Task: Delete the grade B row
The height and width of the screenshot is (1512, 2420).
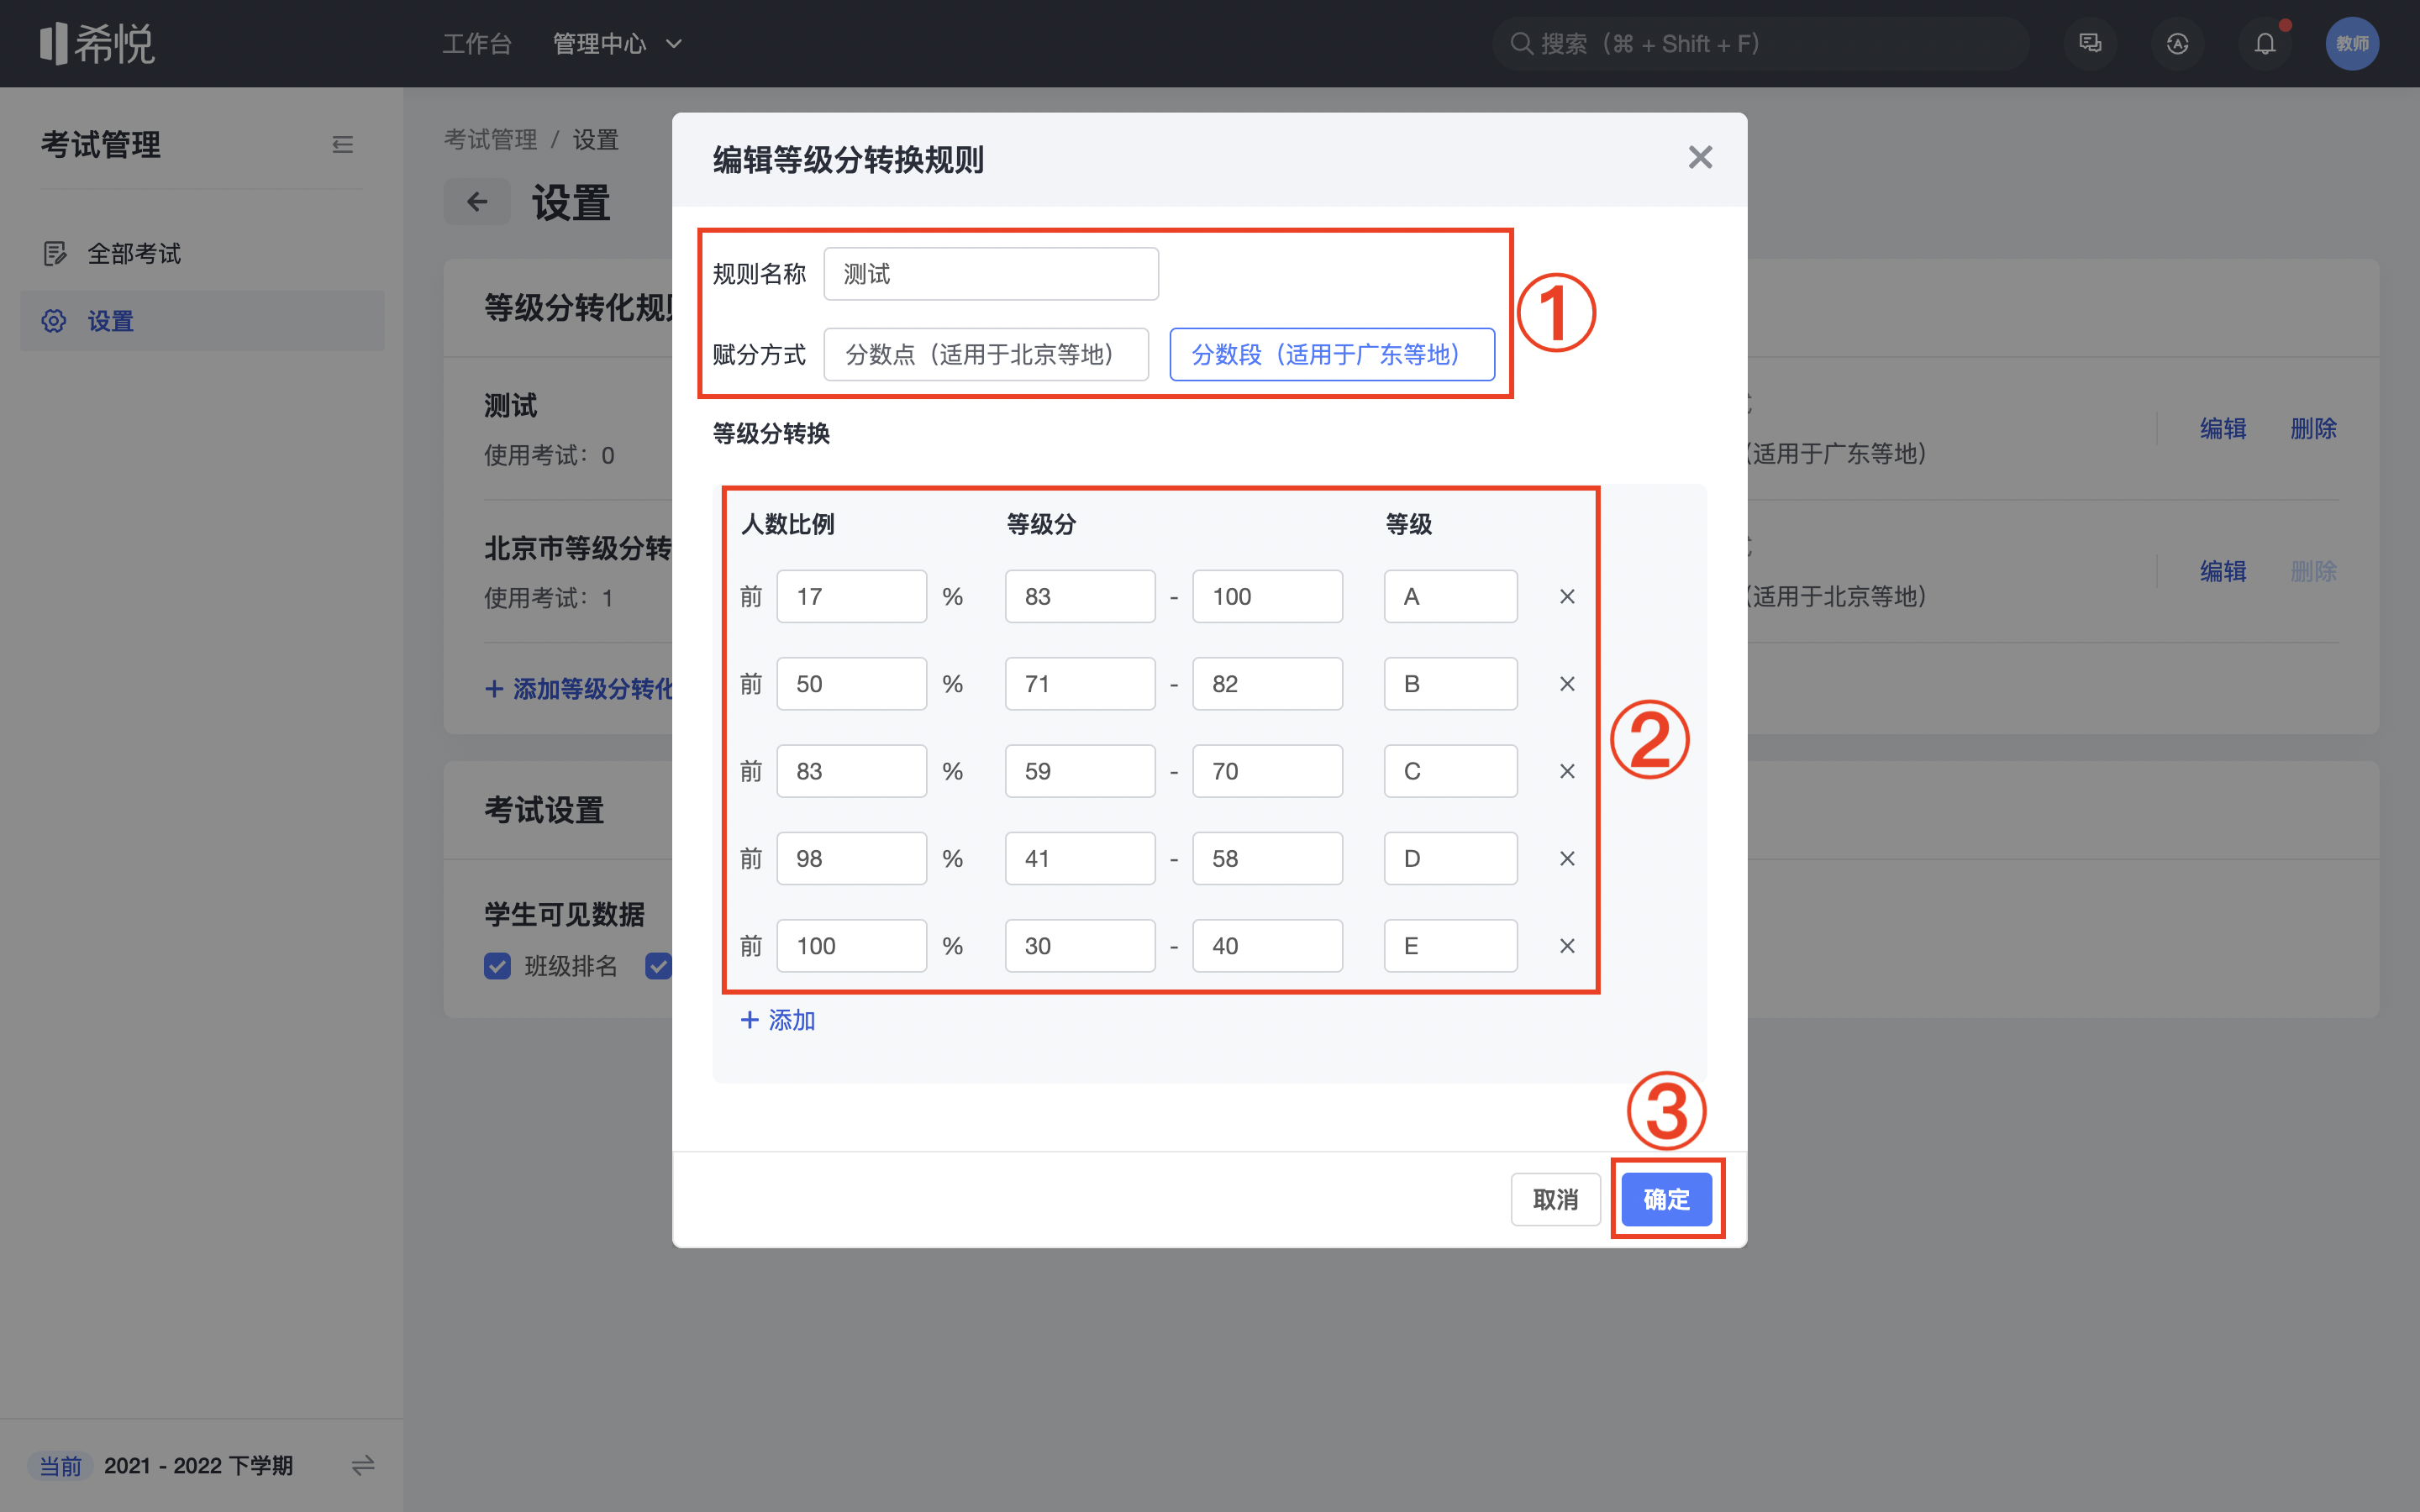Action: coord(1567,684)
